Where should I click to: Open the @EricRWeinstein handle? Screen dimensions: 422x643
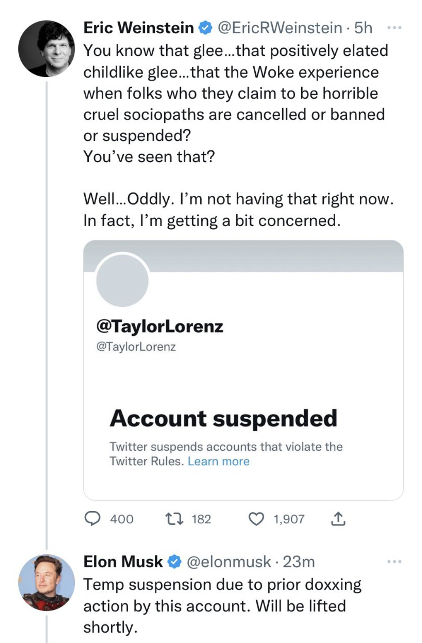[x=280, y=28]
